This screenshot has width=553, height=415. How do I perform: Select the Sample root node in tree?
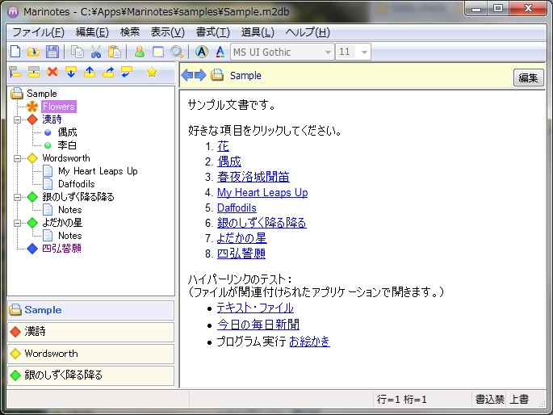click(x=42, y=94)
